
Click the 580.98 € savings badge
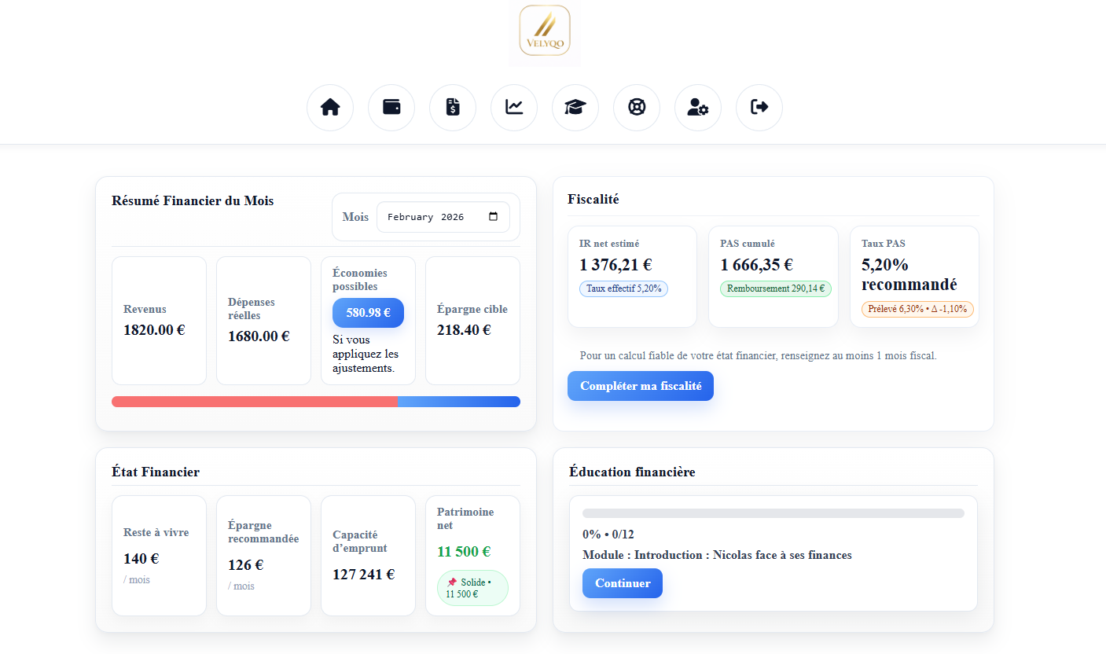(368, 312)
